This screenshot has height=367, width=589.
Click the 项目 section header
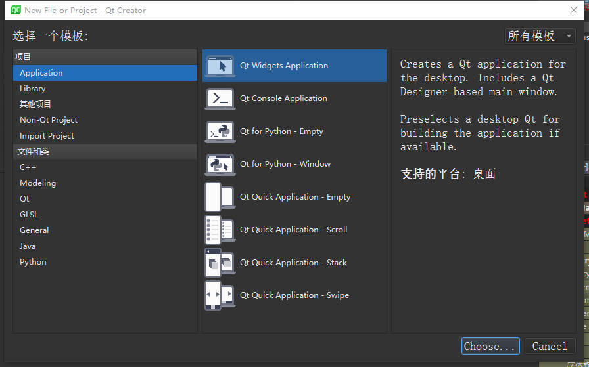coord(105,56)
